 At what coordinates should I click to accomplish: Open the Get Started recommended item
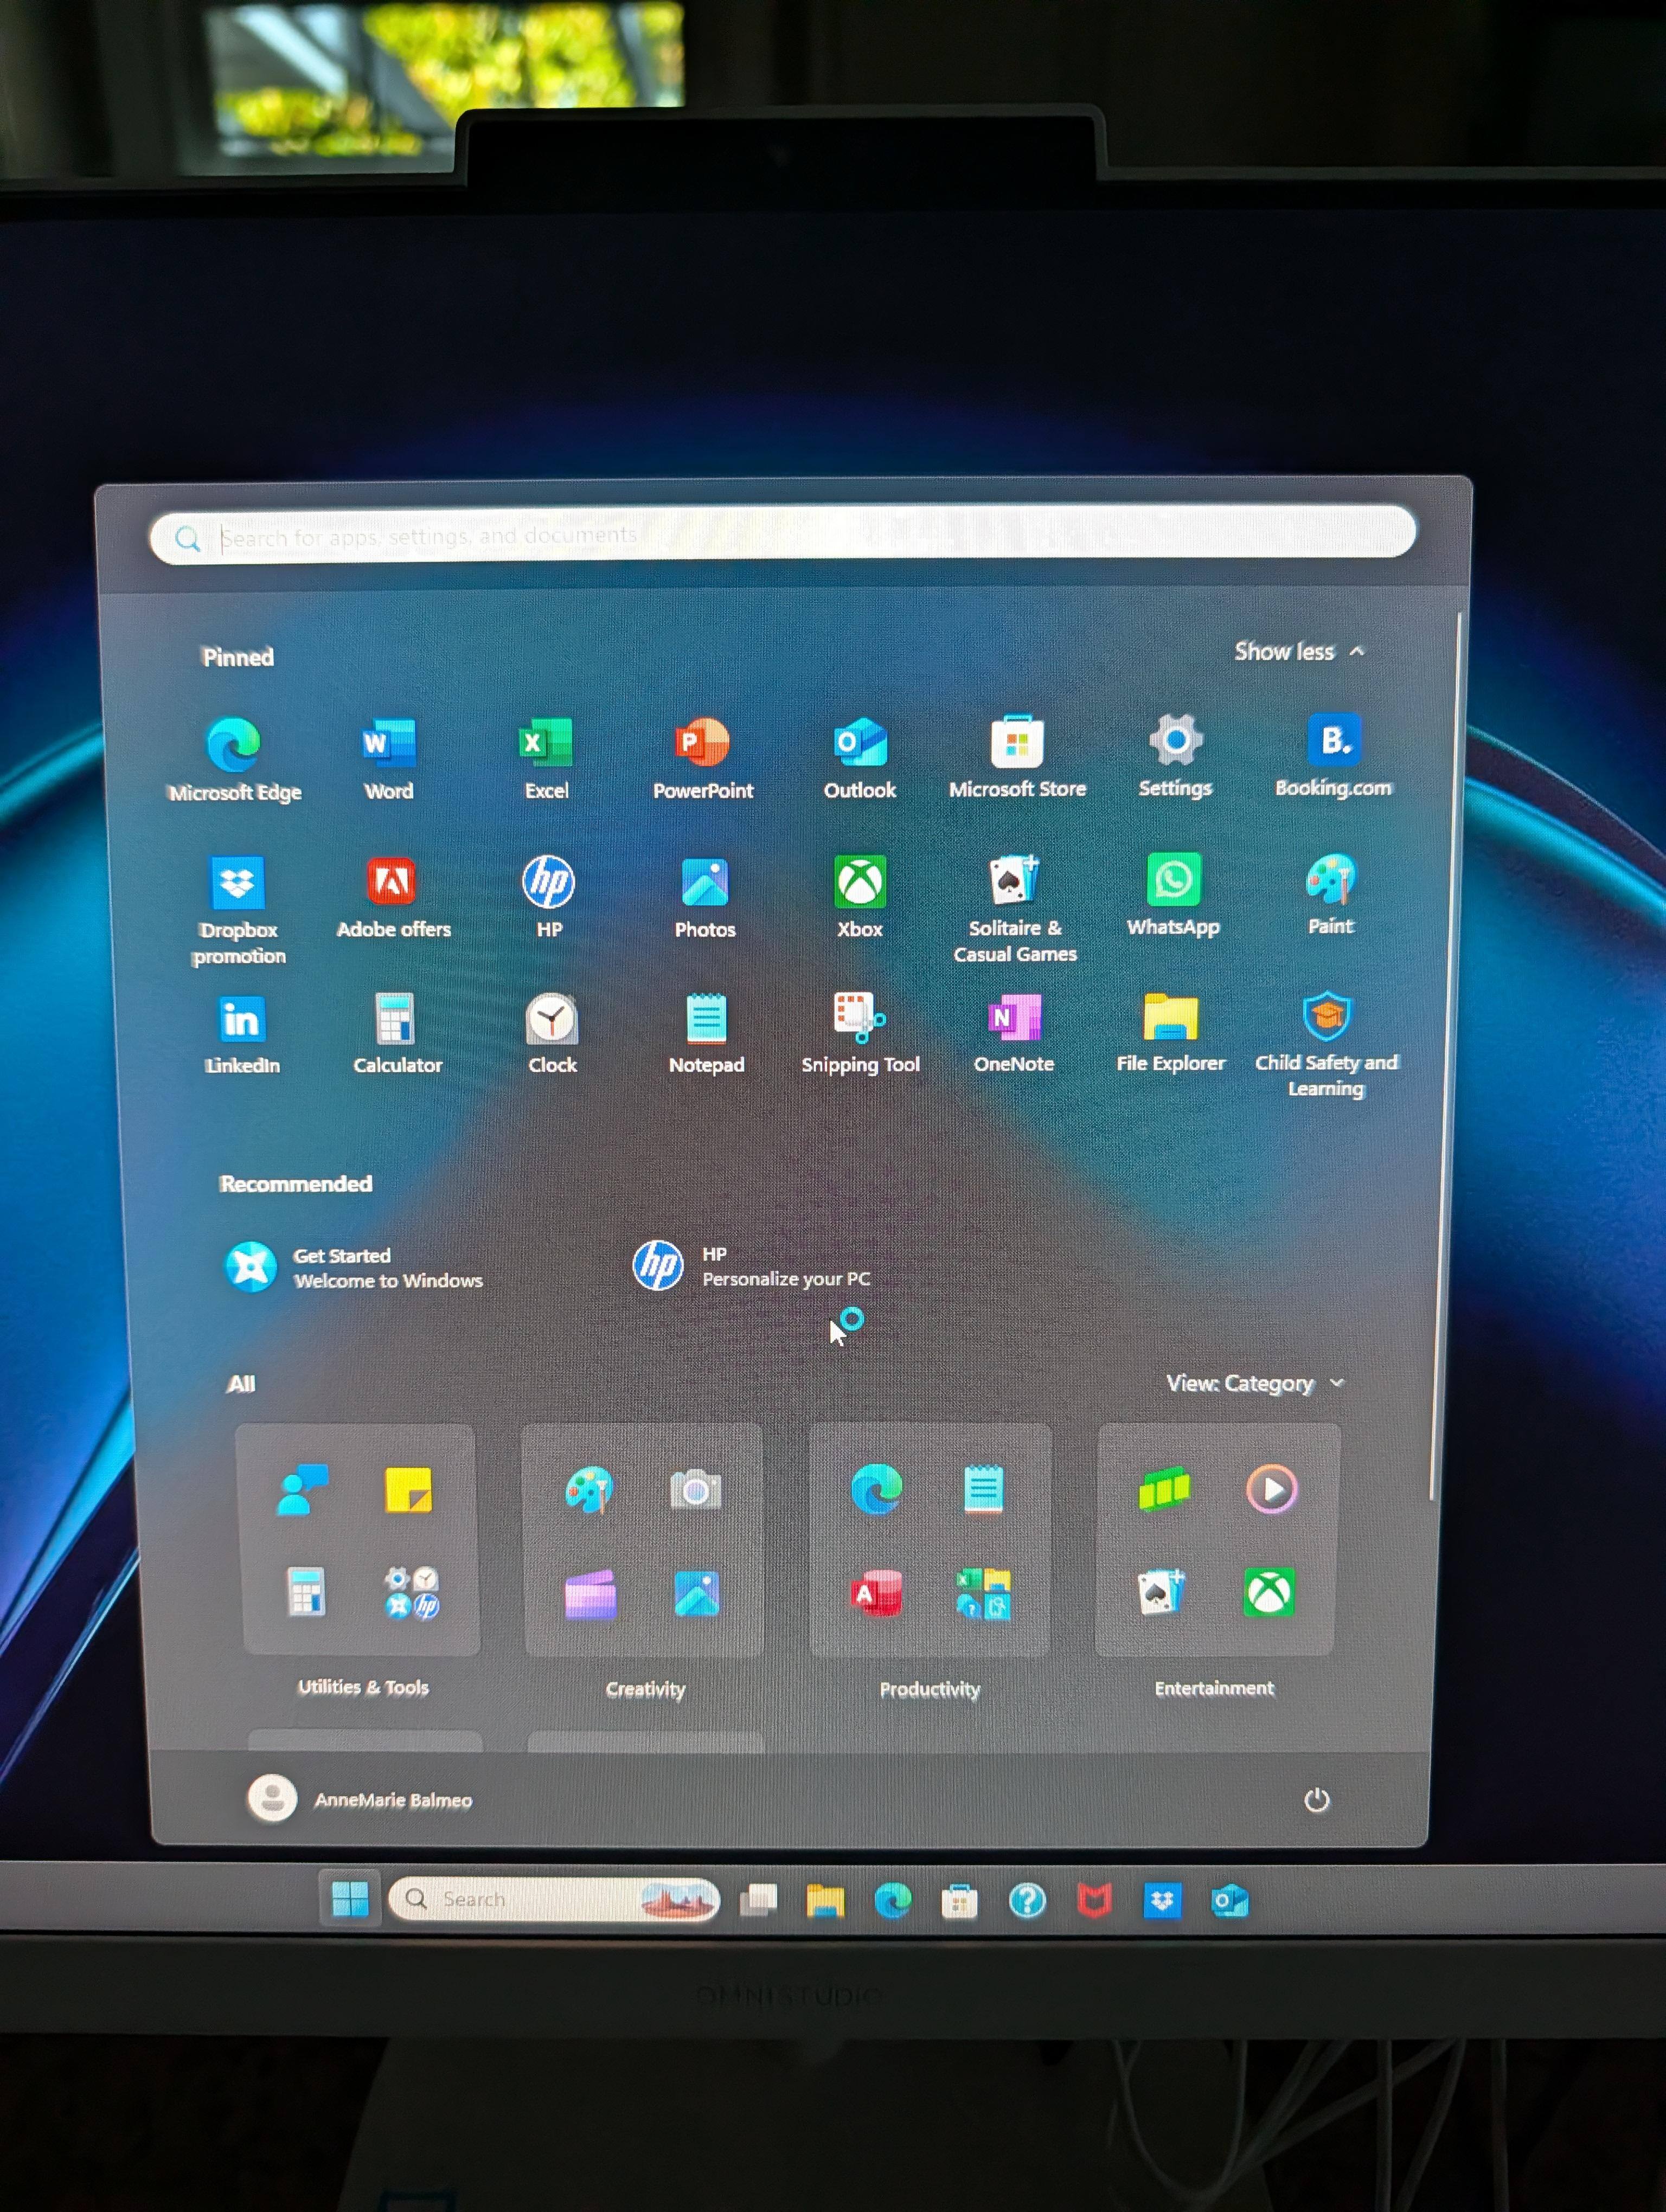click(x=354, y=1267)
